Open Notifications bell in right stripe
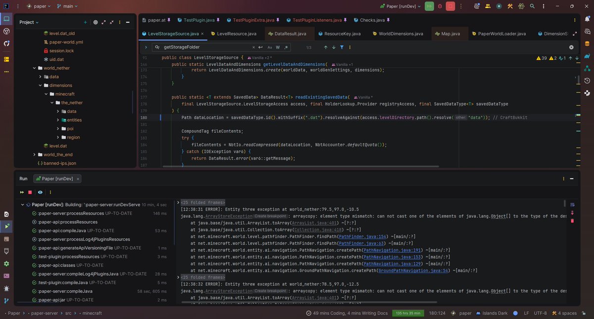Screen dimensions: 594x319 tap(587, 19)
